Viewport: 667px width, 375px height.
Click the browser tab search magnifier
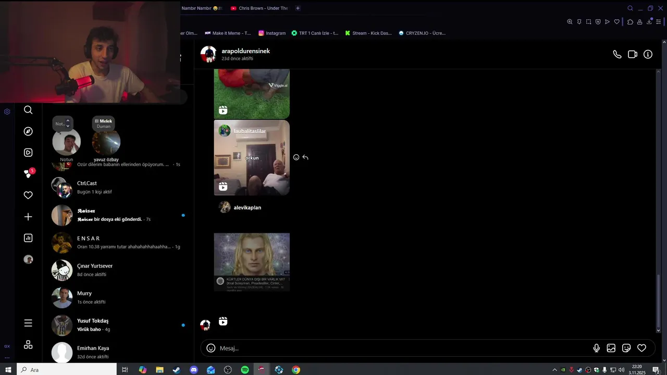point(630,8)
